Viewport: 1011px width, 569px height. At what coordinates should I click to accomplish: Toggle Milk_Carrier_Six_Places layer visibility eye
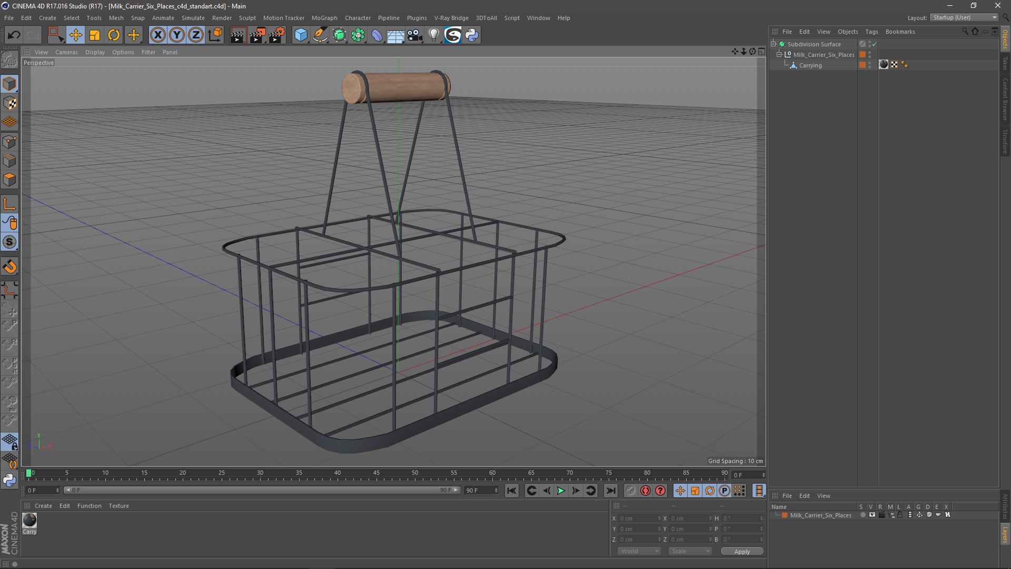(872, 515)
